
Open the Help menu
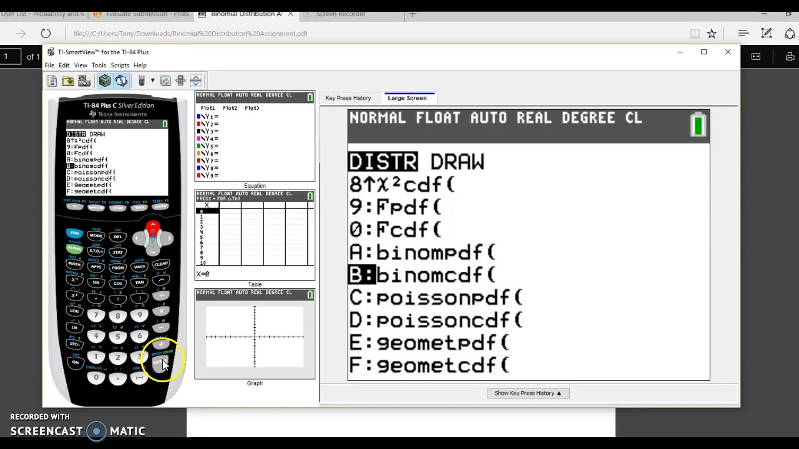[x=140, y=65]
